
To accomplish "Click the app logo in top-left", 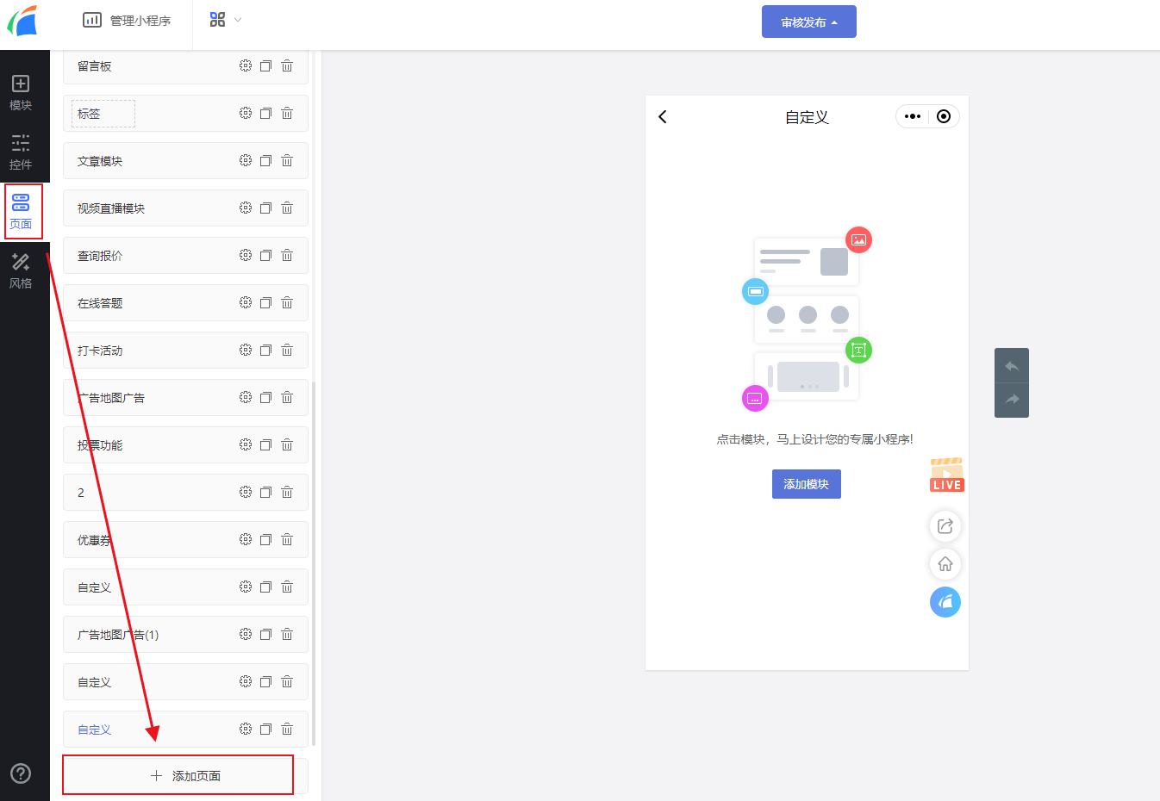I will tap(22, 20).
